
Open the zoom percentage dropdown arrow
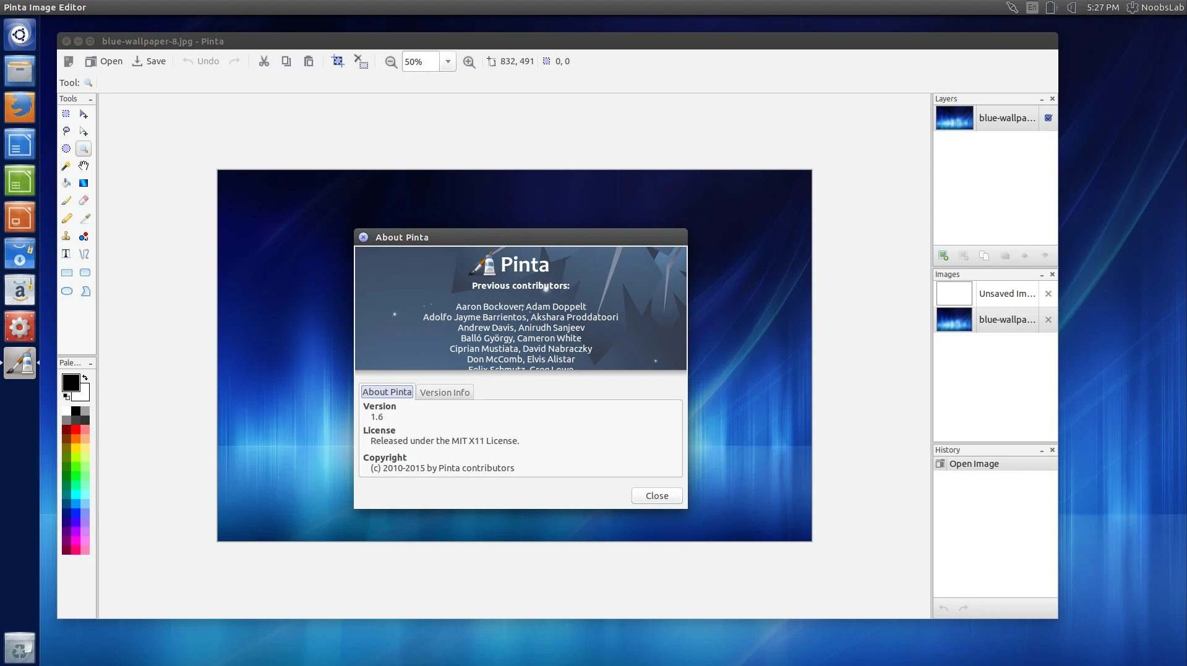click(448, 62)
